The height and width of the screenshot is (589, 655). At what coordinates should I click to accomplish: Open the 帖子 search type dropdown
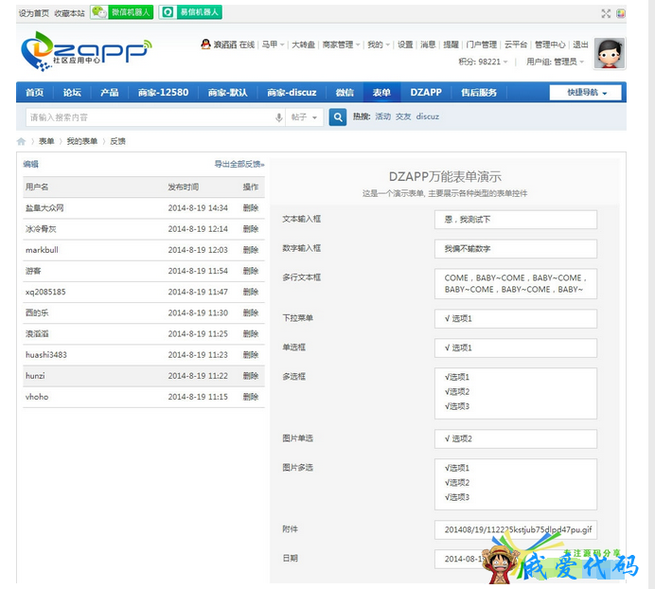click(304, 117)
